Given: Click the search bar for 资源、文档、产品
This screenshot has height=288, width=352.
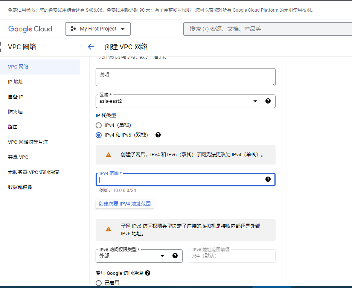Looking at the screenshot, I should click(x=267, y=29).
